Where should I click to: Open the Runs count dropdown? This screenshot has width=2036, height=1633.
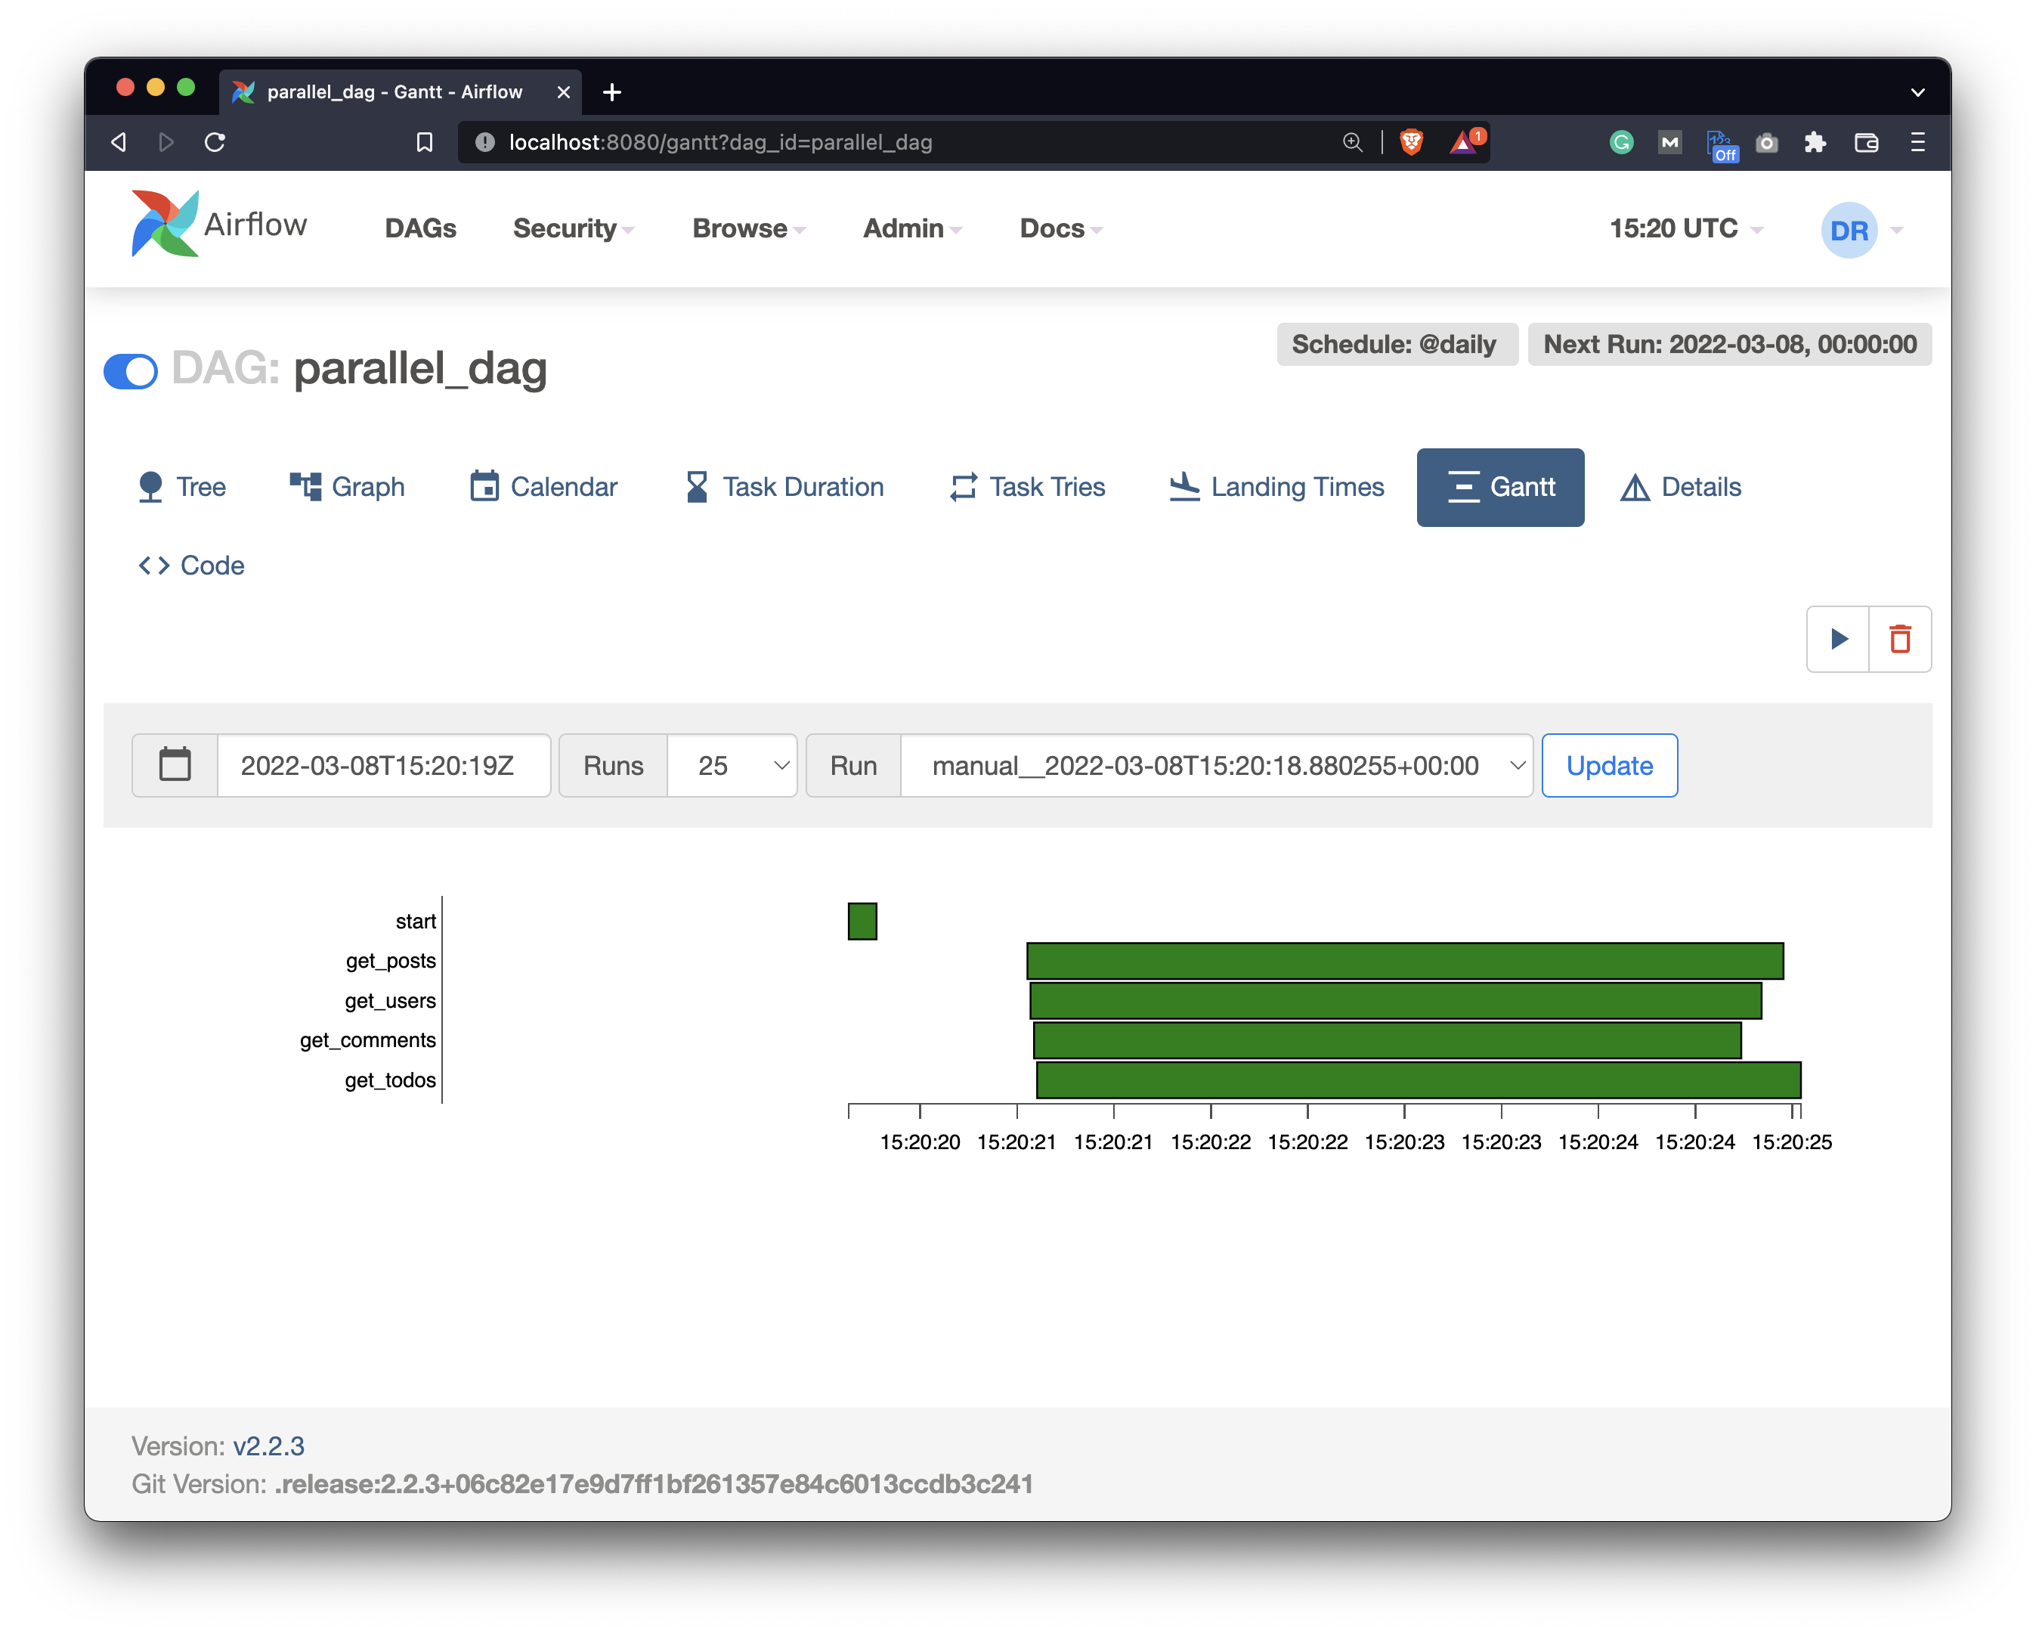(x=732, y=765)
